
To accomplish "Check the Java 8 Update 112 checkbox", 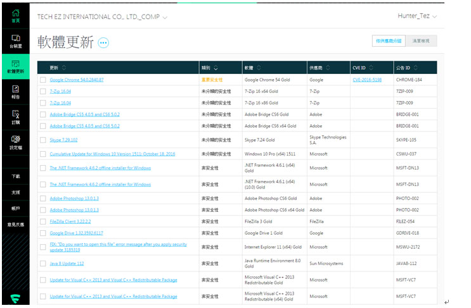I will click(43, 264).
